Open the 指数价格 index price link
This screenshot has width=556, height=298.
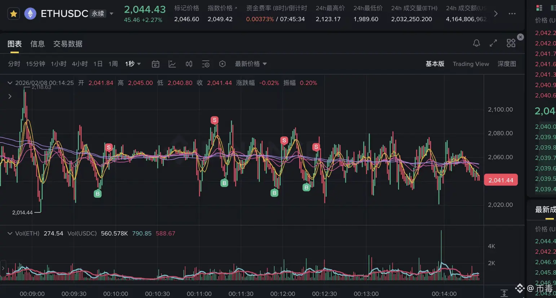pos(222,8)
